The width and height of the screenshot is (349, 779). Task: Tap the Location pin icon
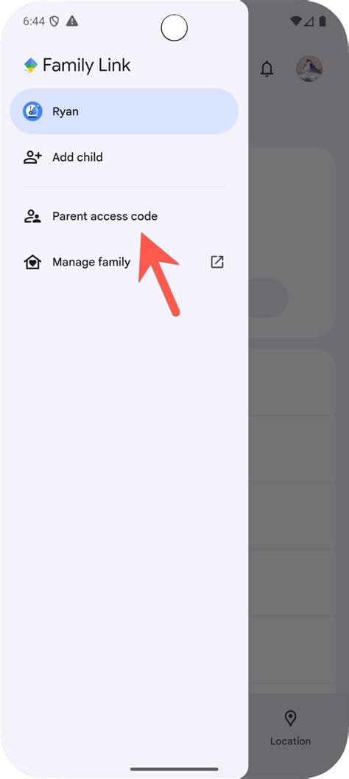click(x=291, y=719)
